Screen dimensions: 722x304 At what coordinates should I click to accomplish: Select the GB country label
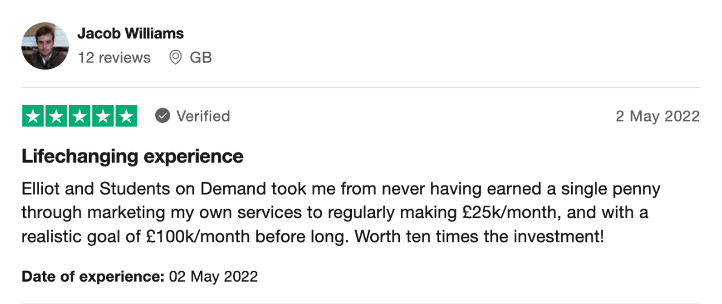[x=200, y=58]
